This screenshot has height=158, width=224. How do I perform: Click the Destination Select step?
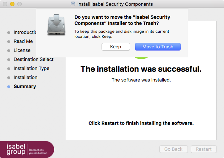point(34,59)
